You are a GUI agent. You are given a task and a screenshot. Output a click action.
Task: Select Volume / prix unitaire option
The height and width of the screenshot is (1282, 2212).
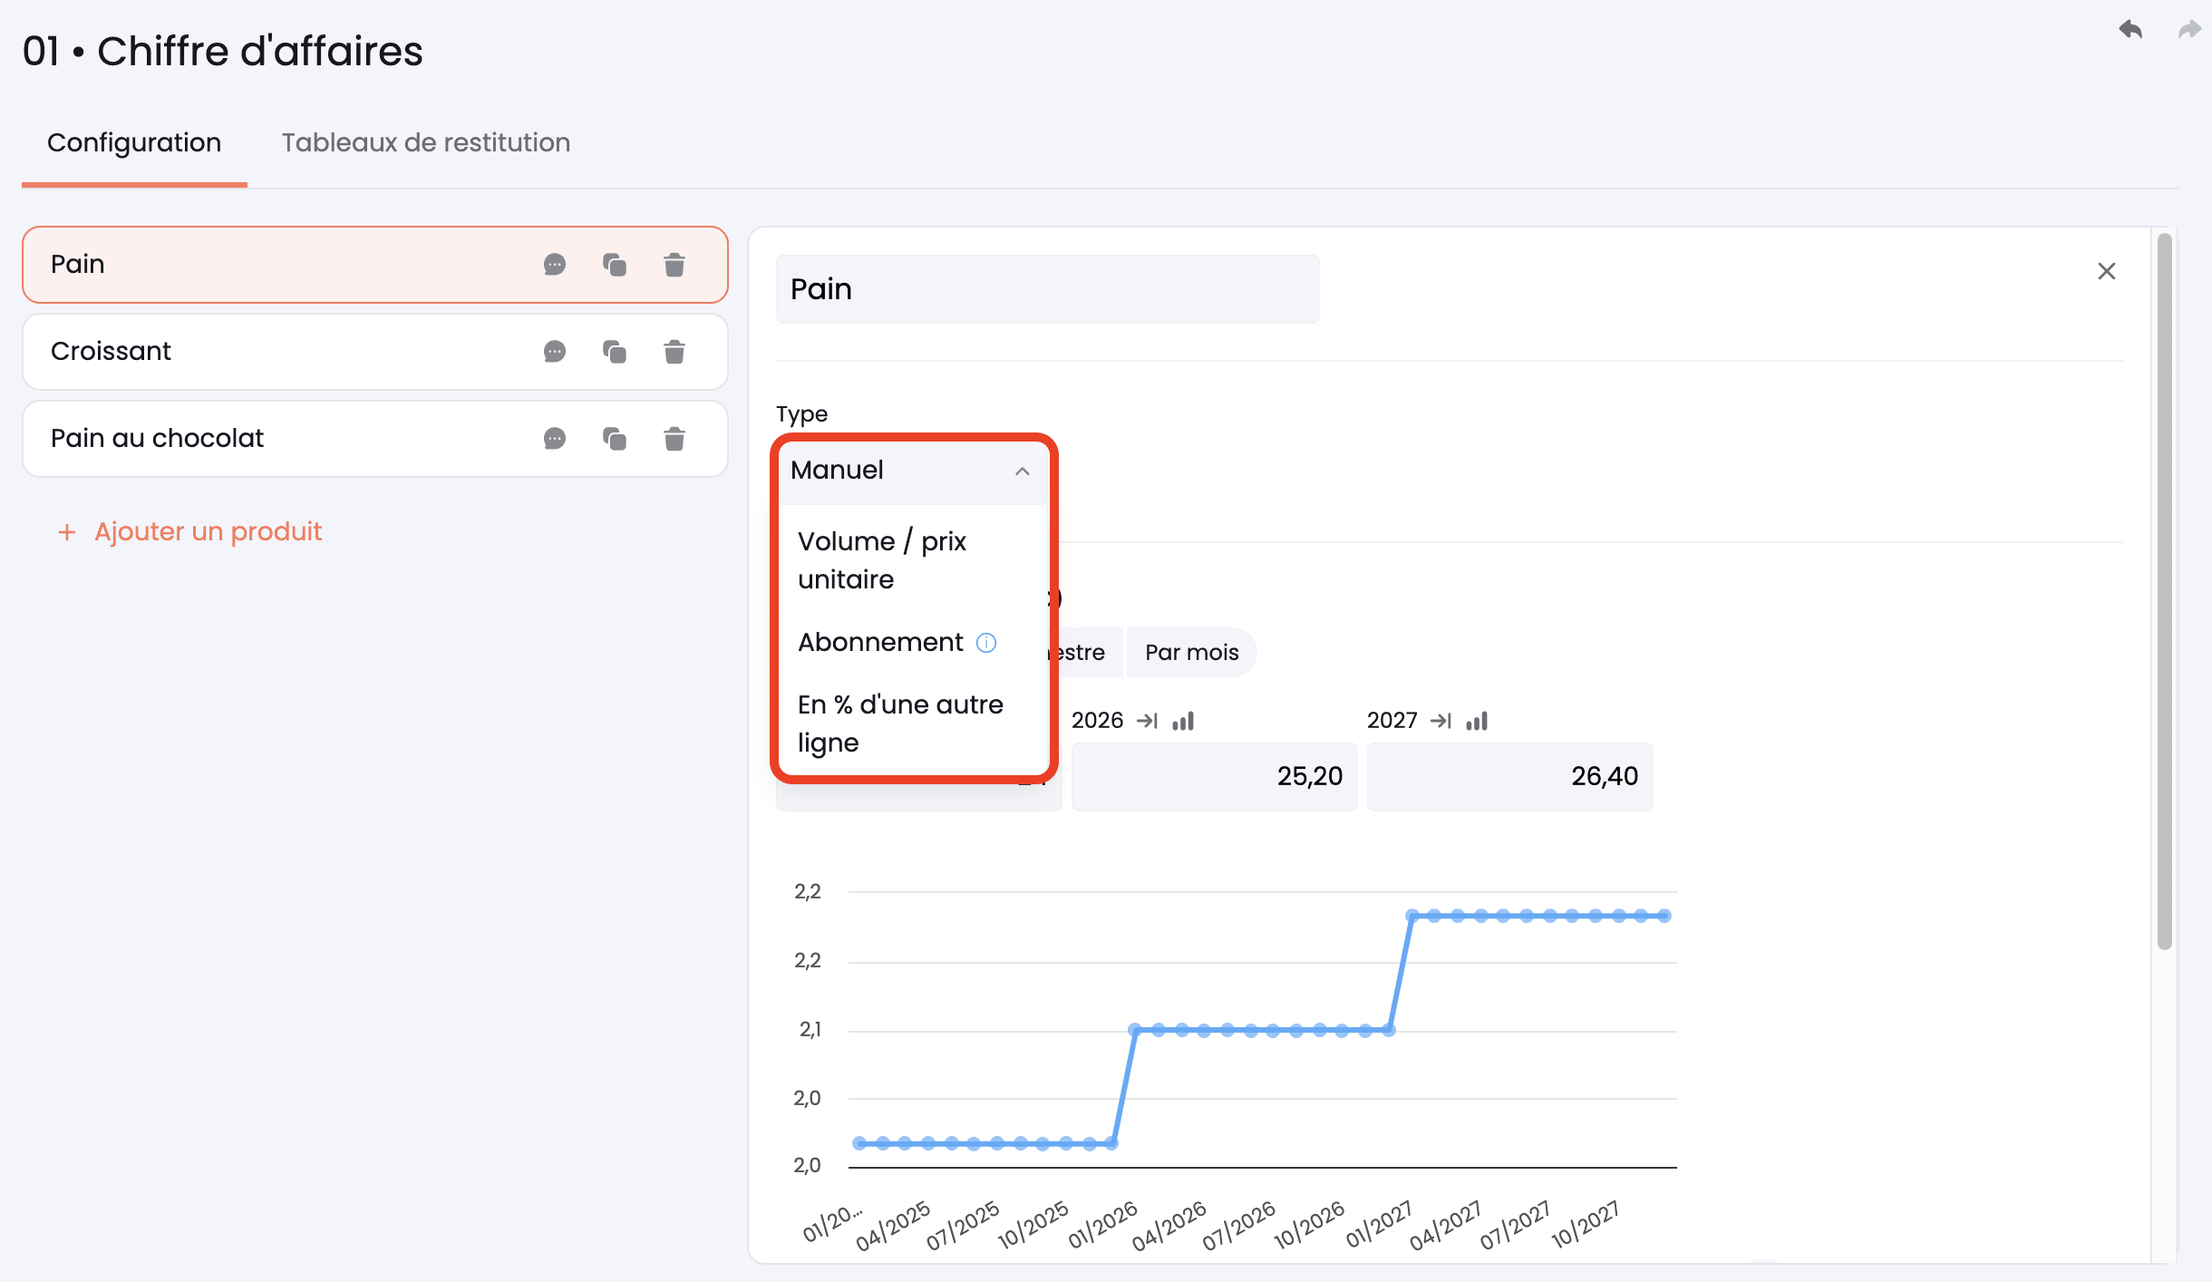912,560
